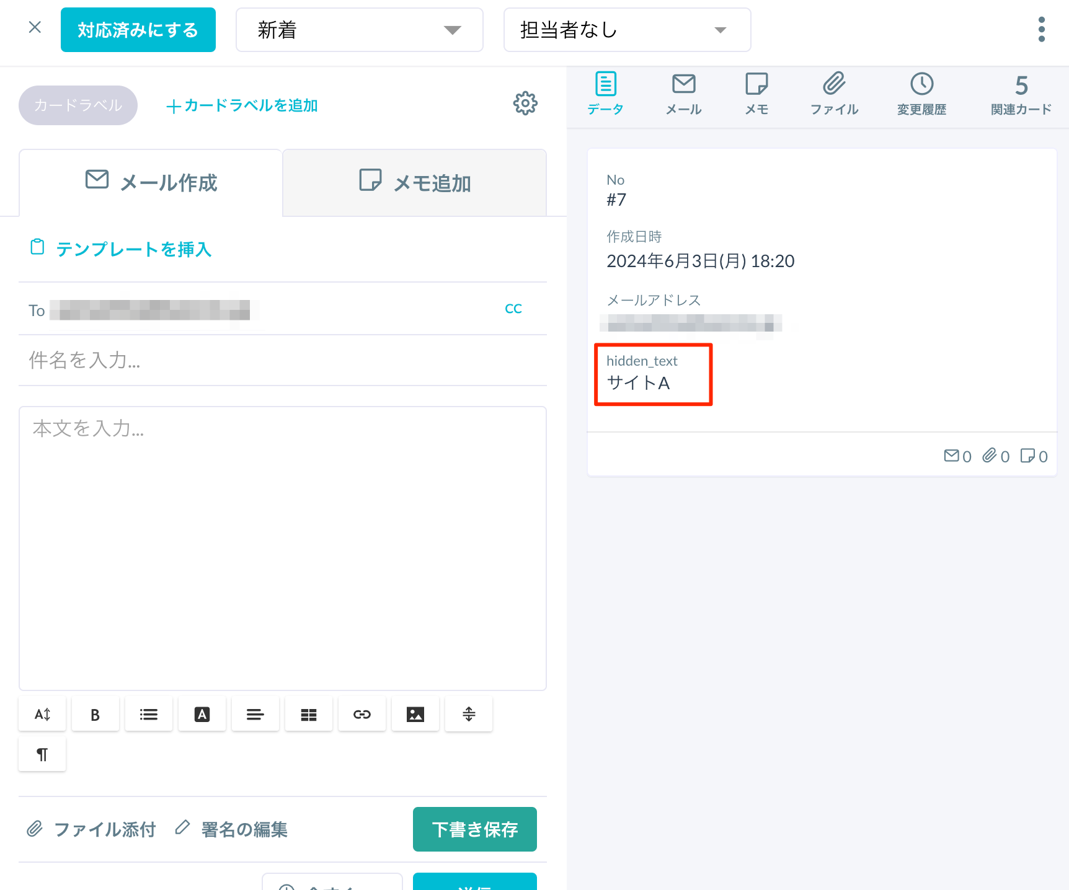Insert a hyperlink via toolbar
1069x890 pixels.
point(362,715)
